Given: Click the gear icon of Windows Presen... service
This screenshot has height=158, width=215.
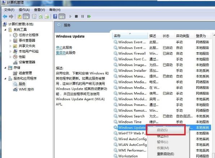Looking at the screenshot, I should click(x=115, y=105).
